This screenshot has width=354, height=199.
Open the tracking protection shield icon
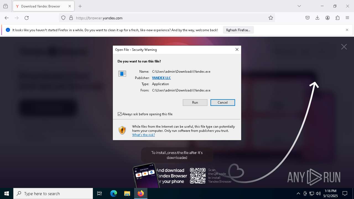tap(63, 18)
